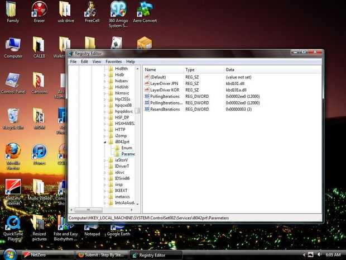Show hidden tray icons arrow
The width and height of the screenshot is (346, 260).
point(304,255)
